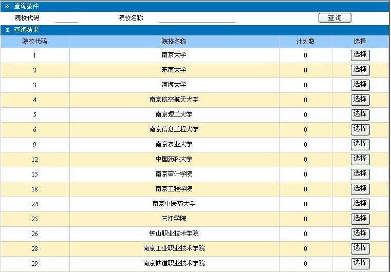Click 选择 button for 钟山职业技术学院

(x=360, y=234)
